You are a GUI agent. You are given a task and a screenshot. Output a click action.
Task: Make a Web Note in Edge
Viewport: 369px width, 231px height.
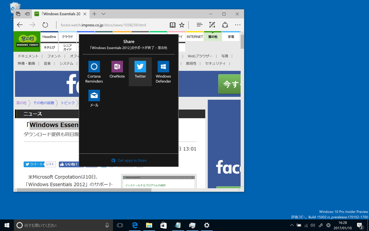(x=212, y=25)
